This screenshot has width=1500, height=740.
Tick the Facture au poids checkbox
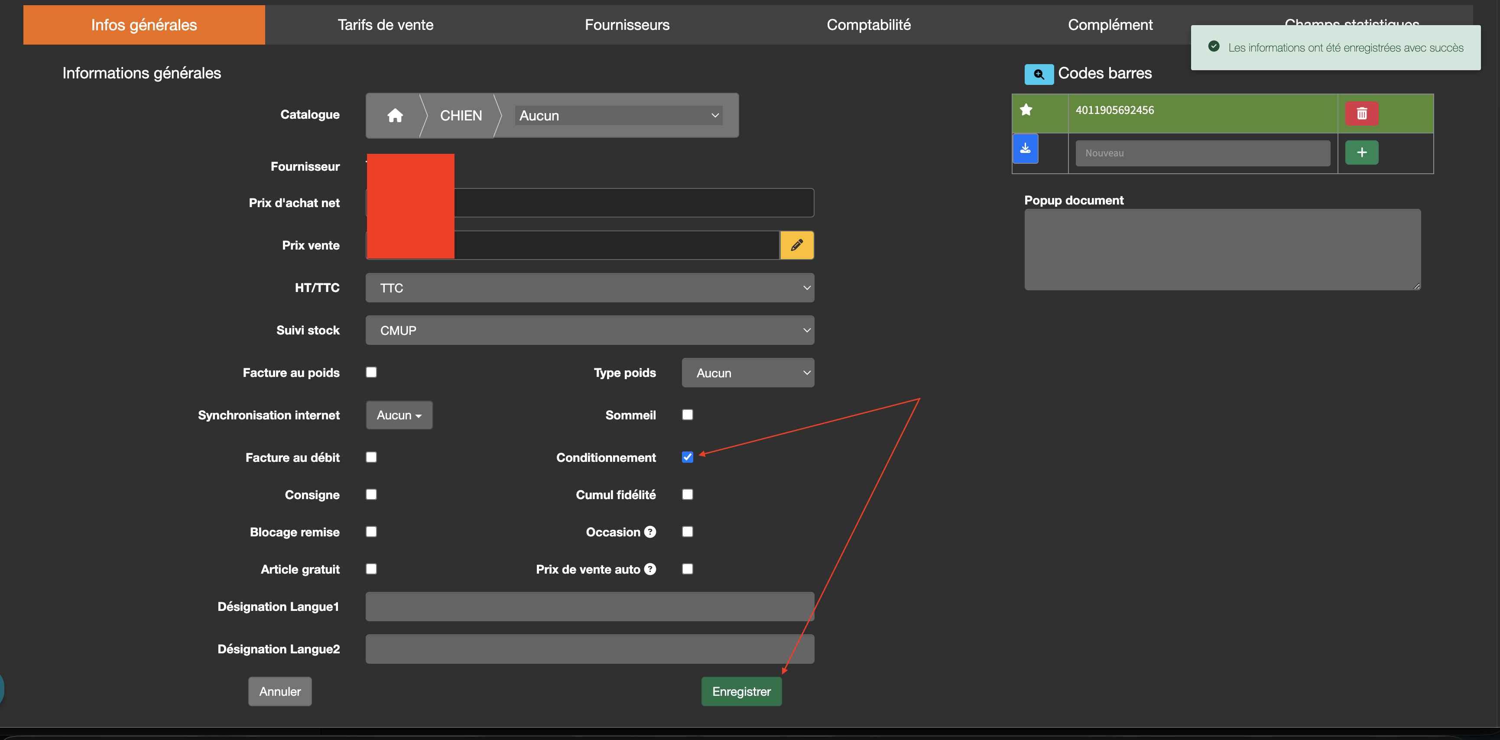click(371, 372)
